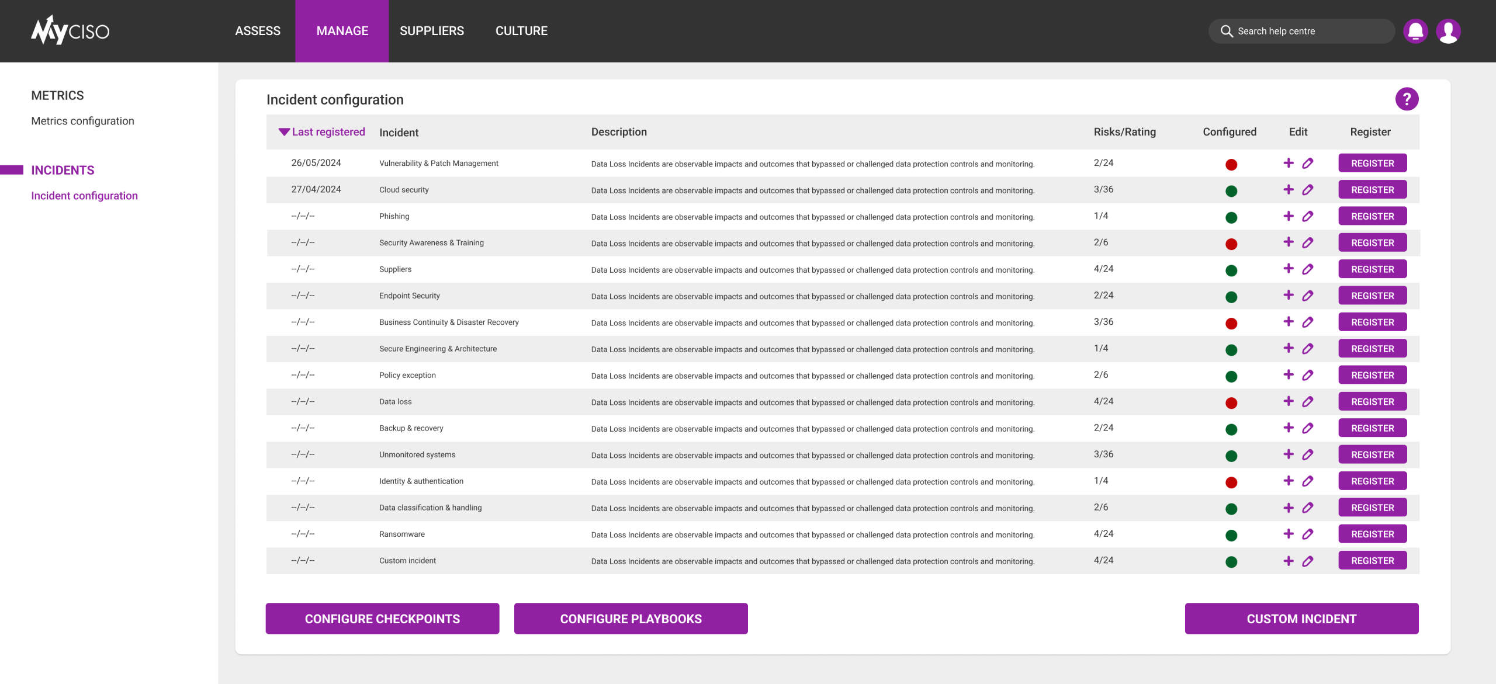The width and height of the screenshot is (1496, 684).
Task: Click the MyCISO logo
Action: (70, 30)
